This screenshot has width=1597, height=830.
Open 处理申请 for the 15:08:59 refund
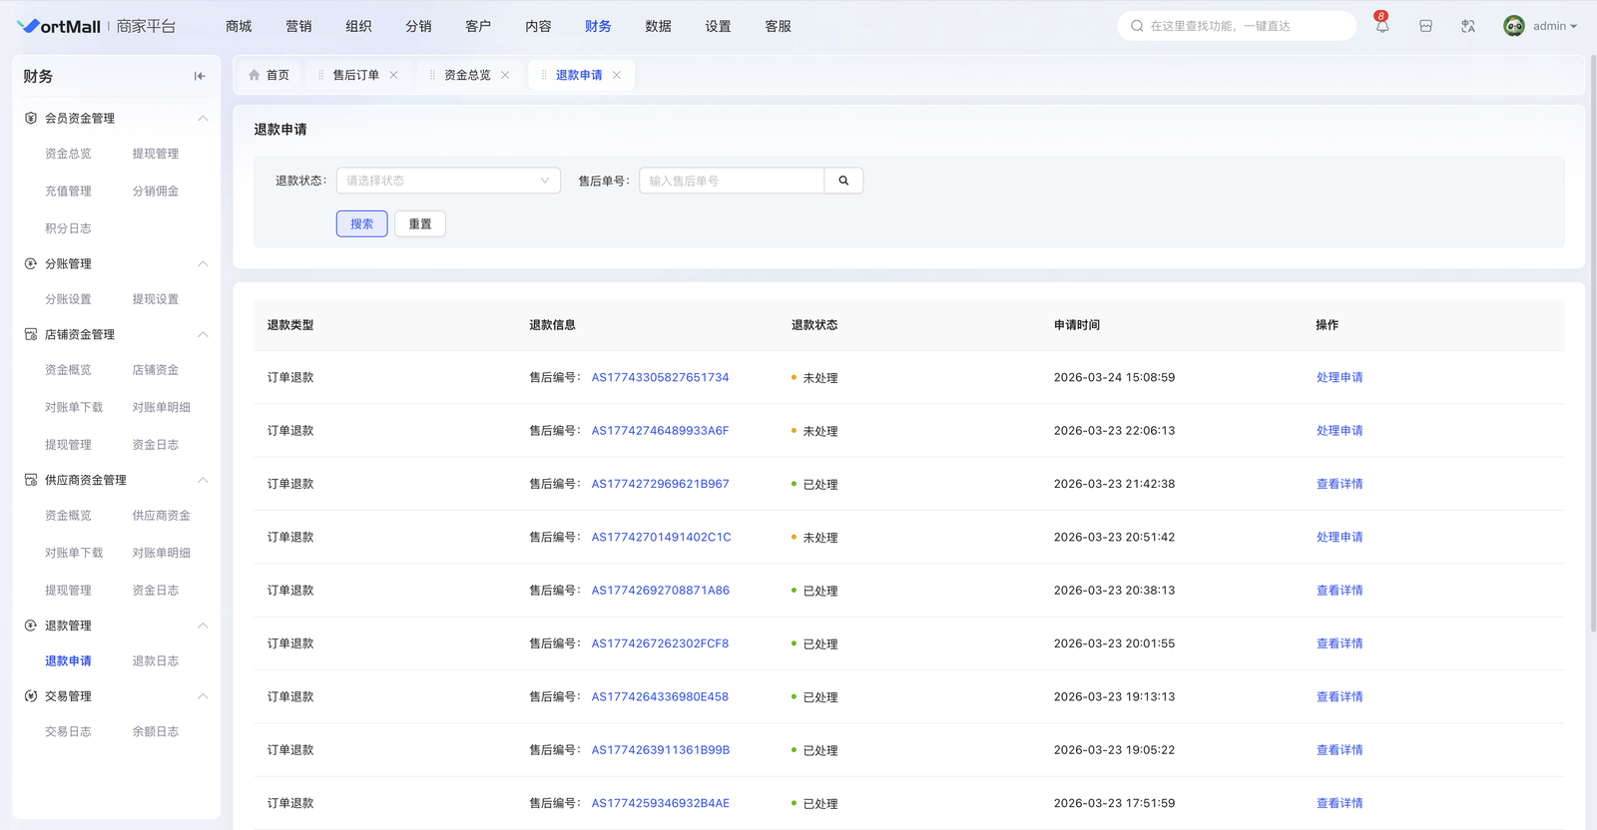click(x=1338, y=377)
